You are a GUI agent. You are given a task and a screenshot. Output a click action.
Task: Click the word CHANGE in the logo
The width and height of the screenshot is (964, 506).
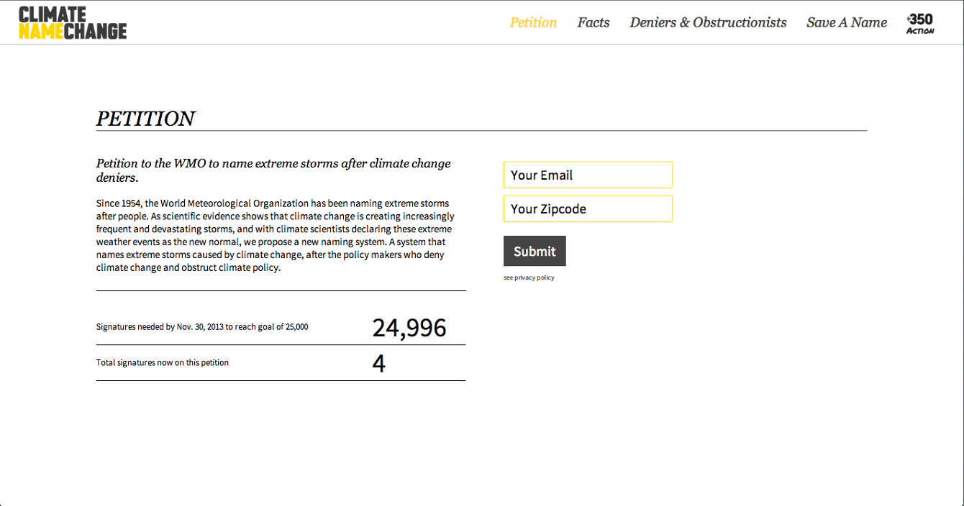click(x=96, y=31)
